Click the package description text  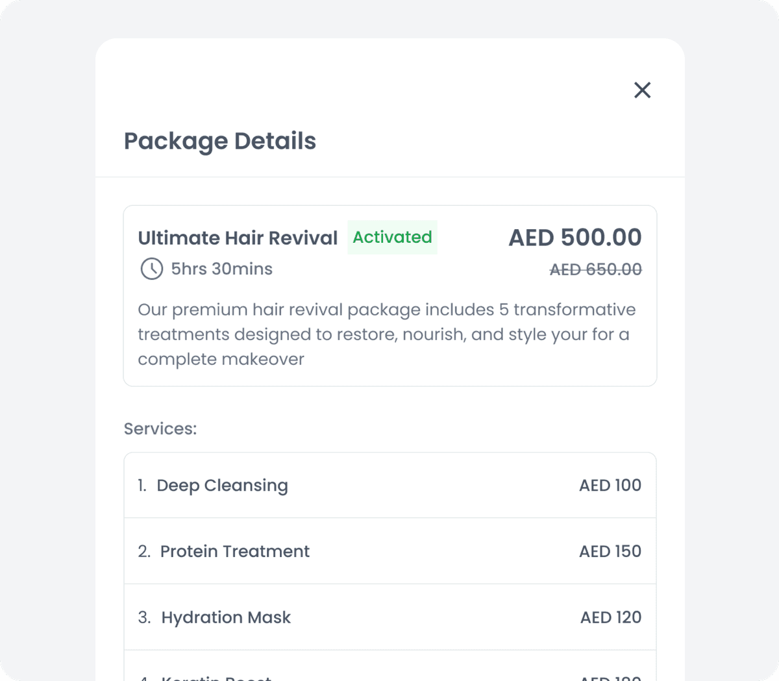(386, 334)
